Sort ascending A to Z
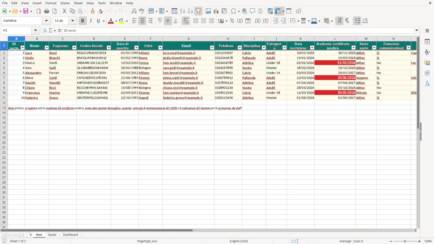 183,11
